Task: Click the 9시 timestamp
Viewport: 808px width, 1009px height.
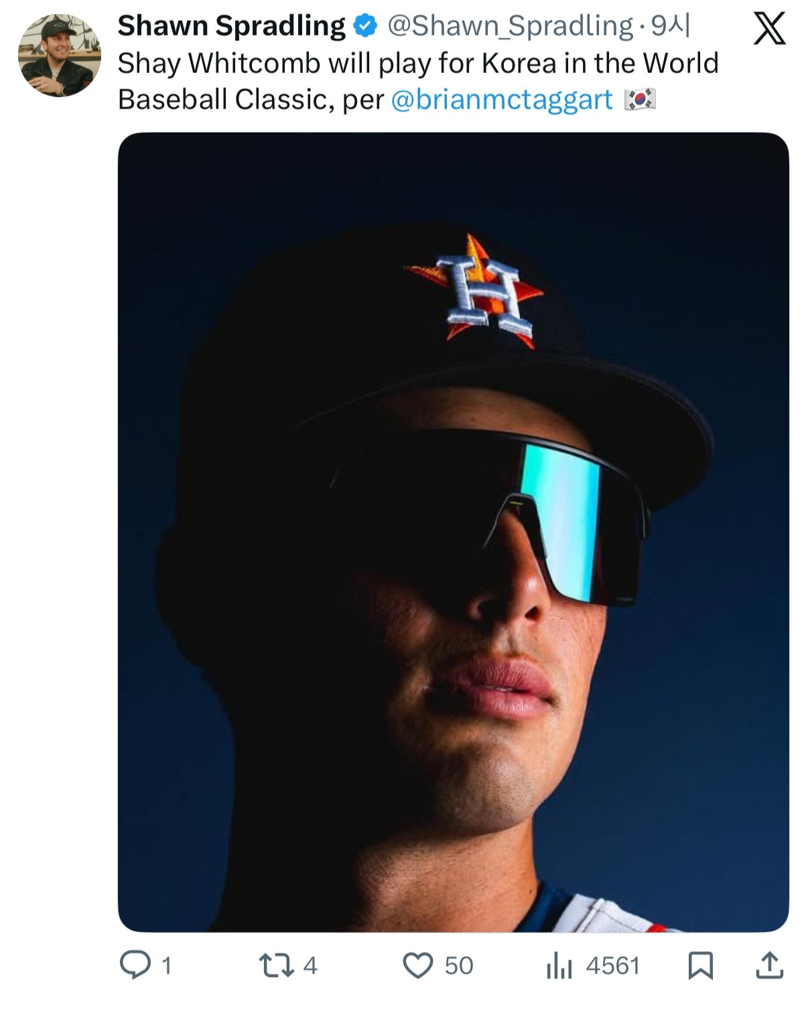Action: pyautogui.click(x=671, y=26)
